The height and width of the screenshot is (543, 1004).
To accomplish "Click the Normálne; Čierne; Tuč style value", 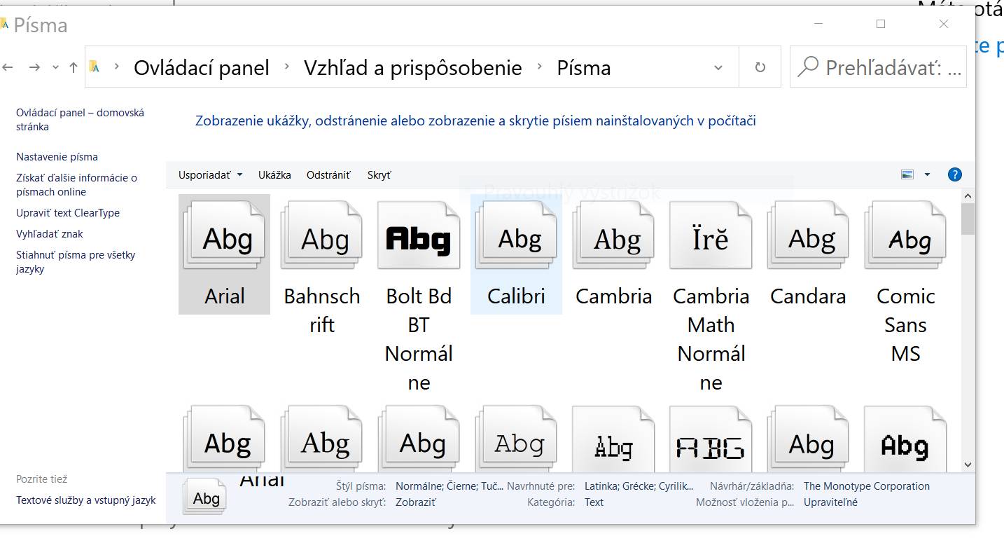I will (x=449, y=486).
